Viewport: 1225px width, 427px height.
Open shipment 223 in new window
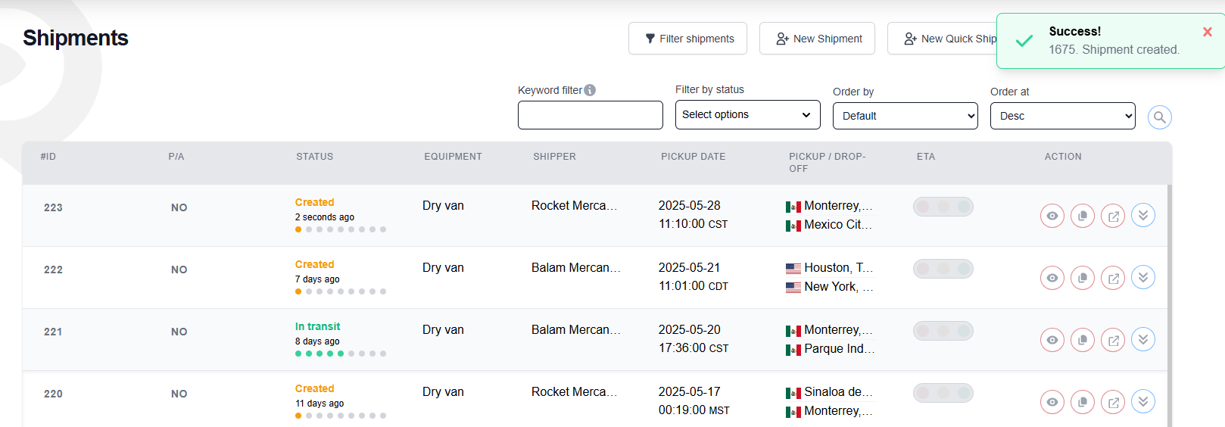(x=1113, y=216)
